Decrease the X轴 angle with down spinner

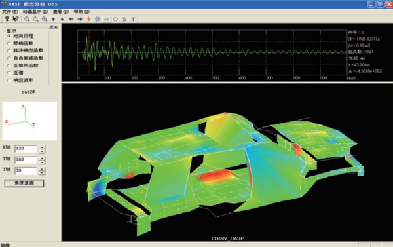[42, 151]
